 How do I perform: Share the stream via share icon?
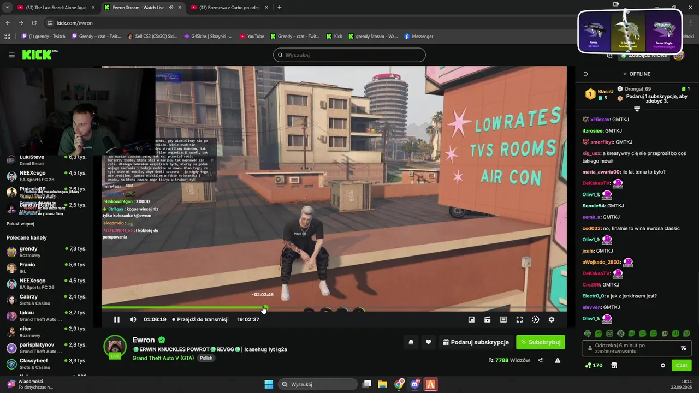click(x=540, y=360)
